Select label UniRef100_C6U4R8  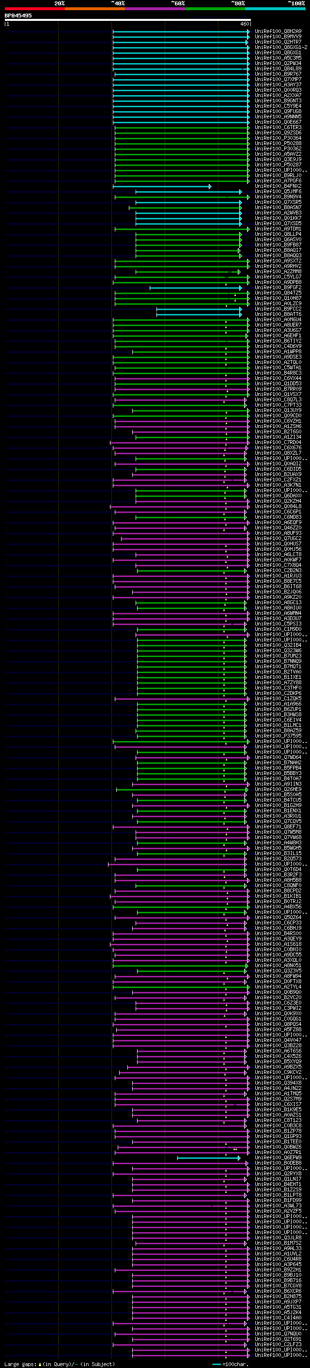tap(278, 1259)
